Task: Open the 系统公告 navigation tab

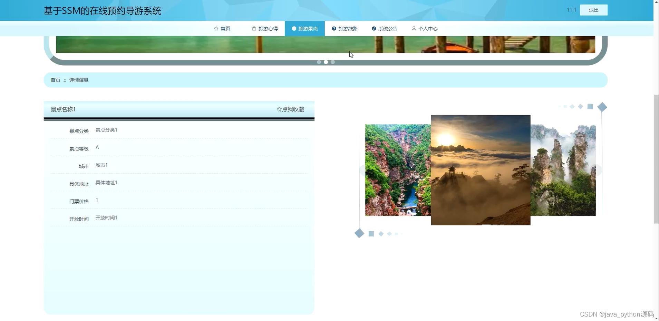Action: (x=385, y=29)
